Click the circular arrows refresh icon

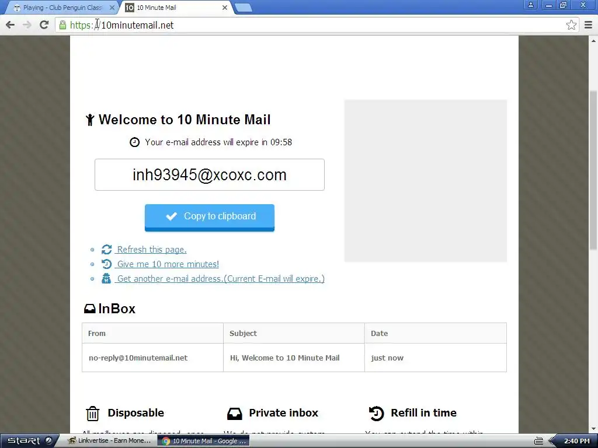tap(106, 250)
